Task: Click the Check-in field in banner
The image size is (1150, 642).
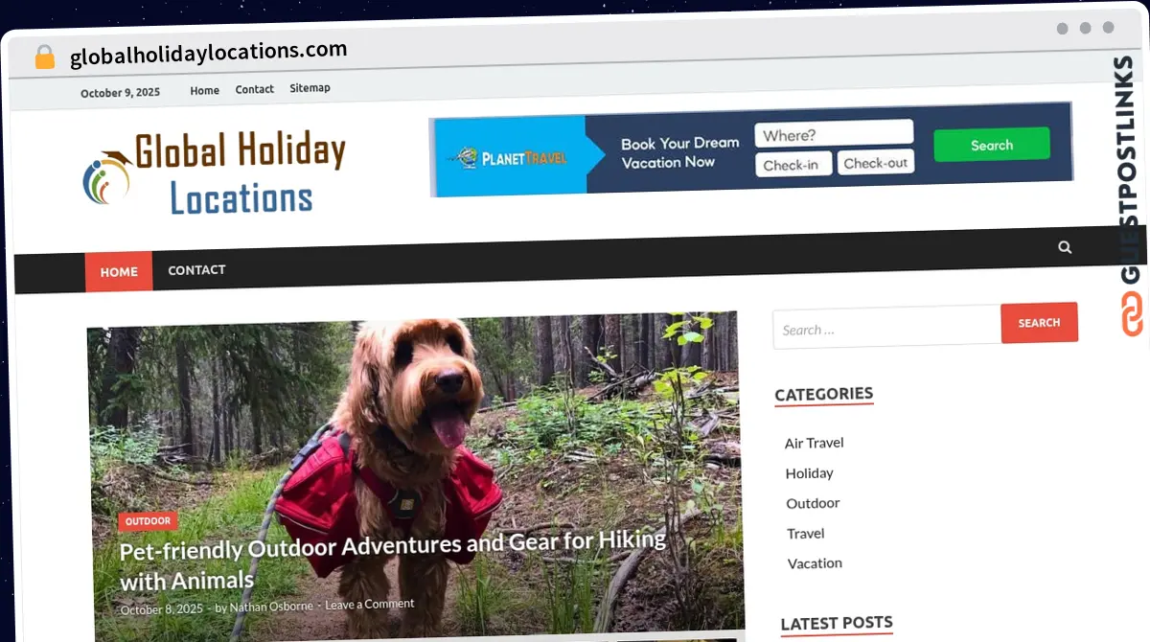Action: [x=794, y=165]
